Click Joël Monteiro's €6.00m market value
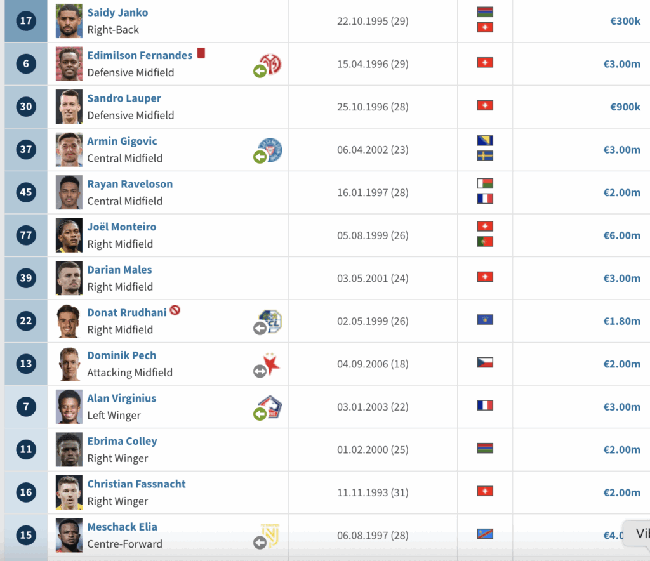 click(x=622, y=235)
